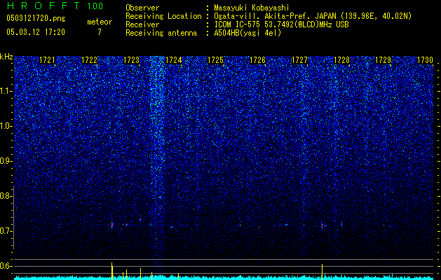Click the 1725 time marker
Screen dimensions: 441x280
point(215,60)
